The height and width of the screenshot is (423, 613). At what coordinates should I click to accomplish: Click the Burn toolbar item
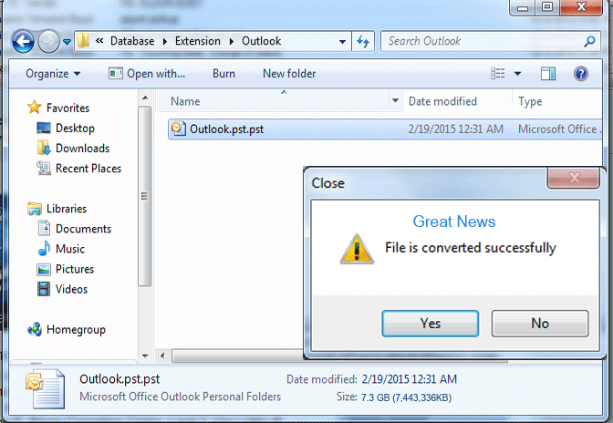pos(223,74)
